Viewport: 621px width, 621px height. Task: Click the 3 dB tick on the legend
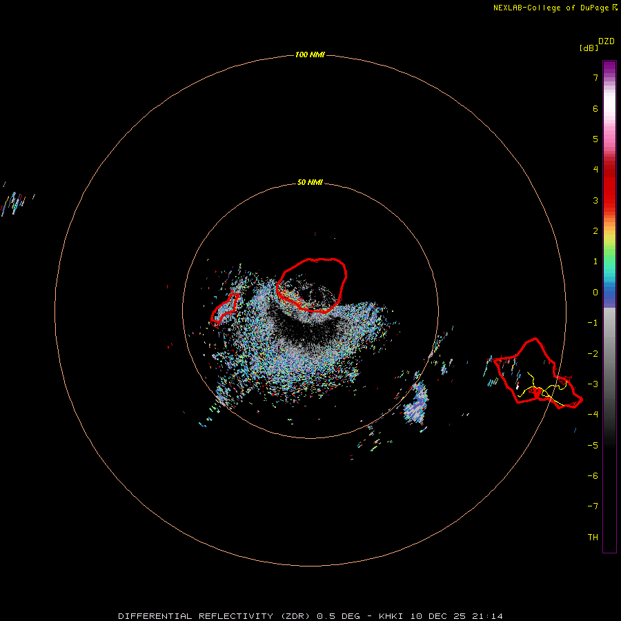(595, 200)
